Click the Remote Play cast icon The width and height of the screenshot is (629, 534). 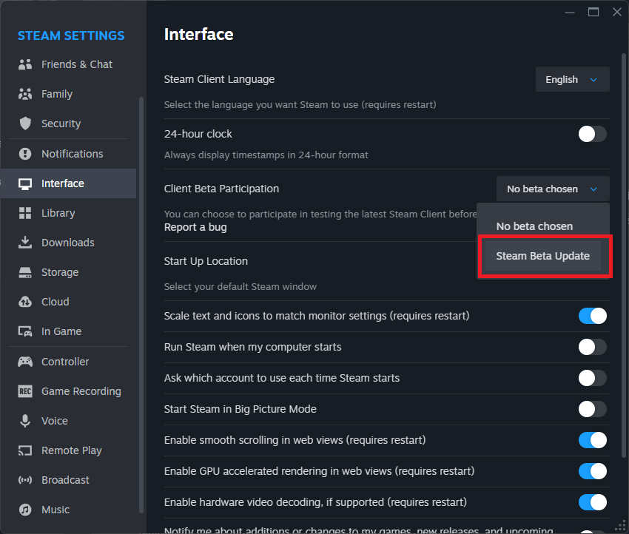coord(25,450)
